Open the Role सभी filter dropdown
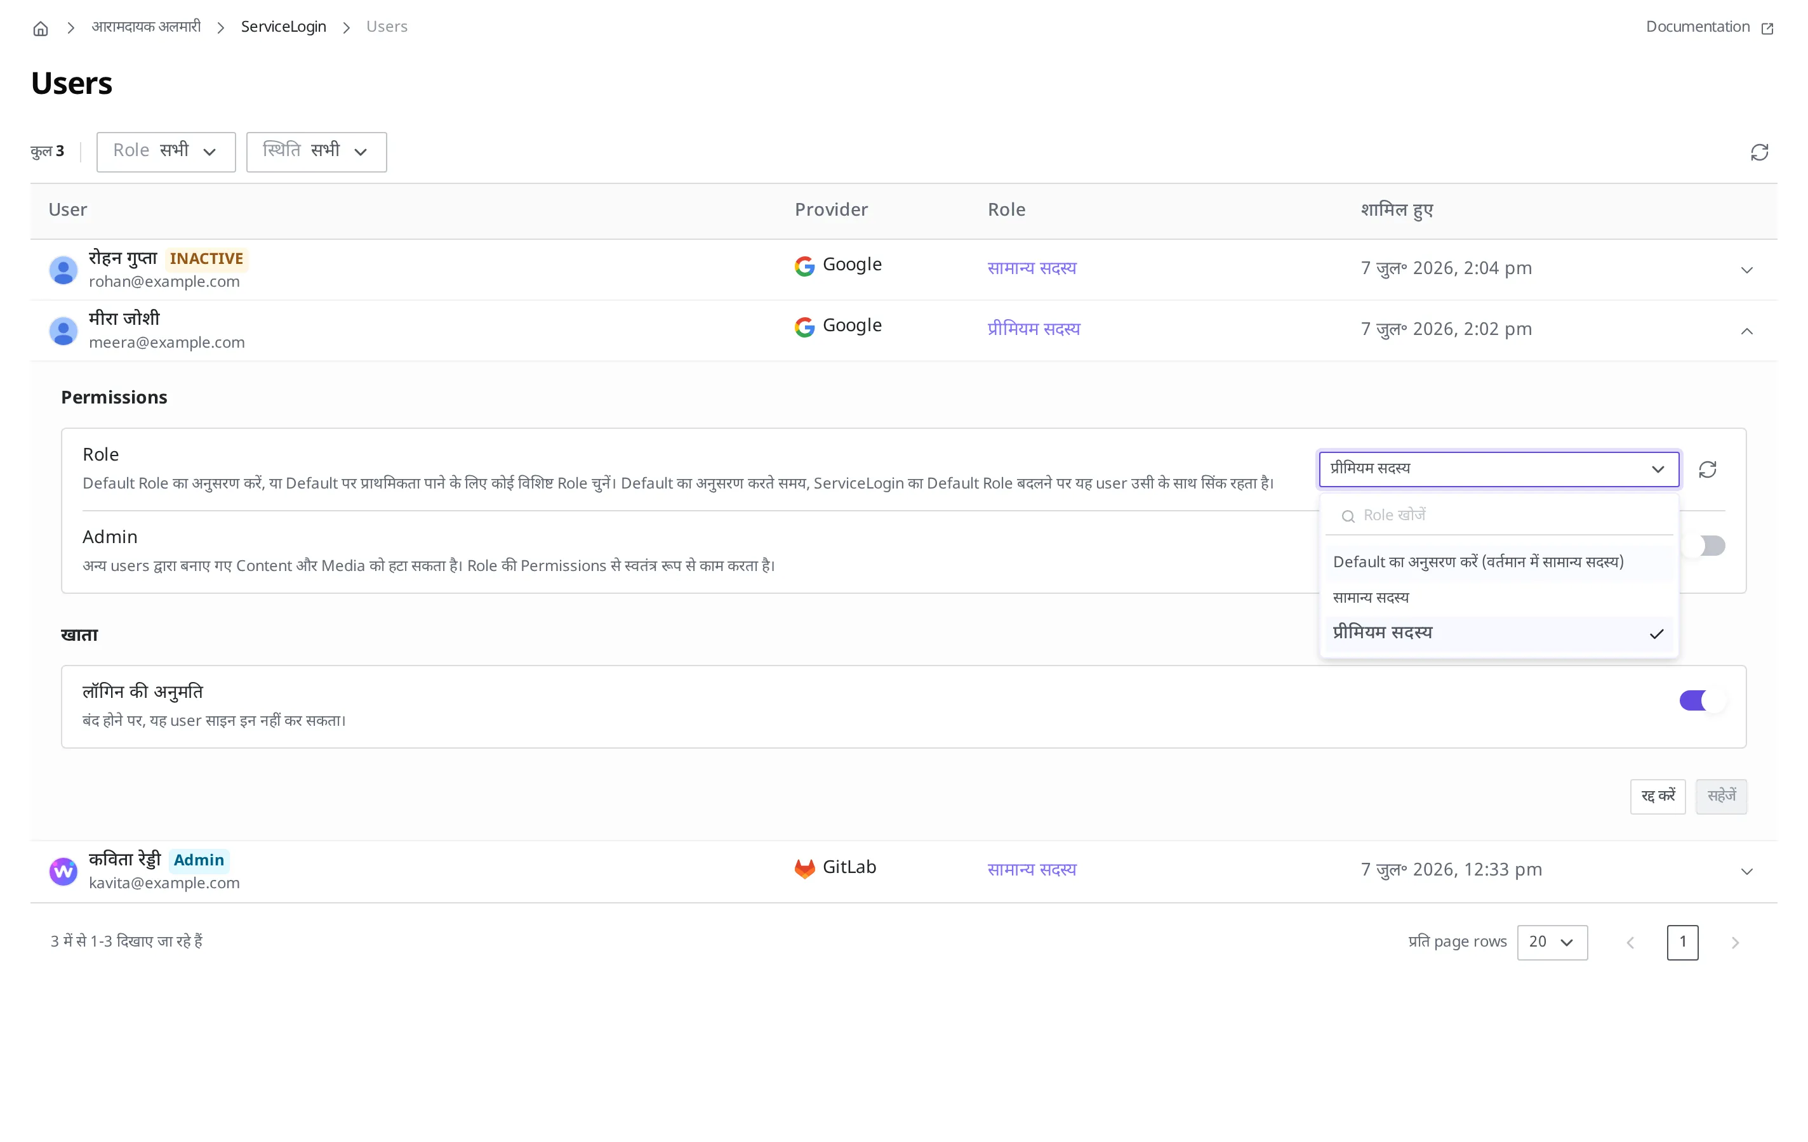1808x1142 pixels. 166,152
